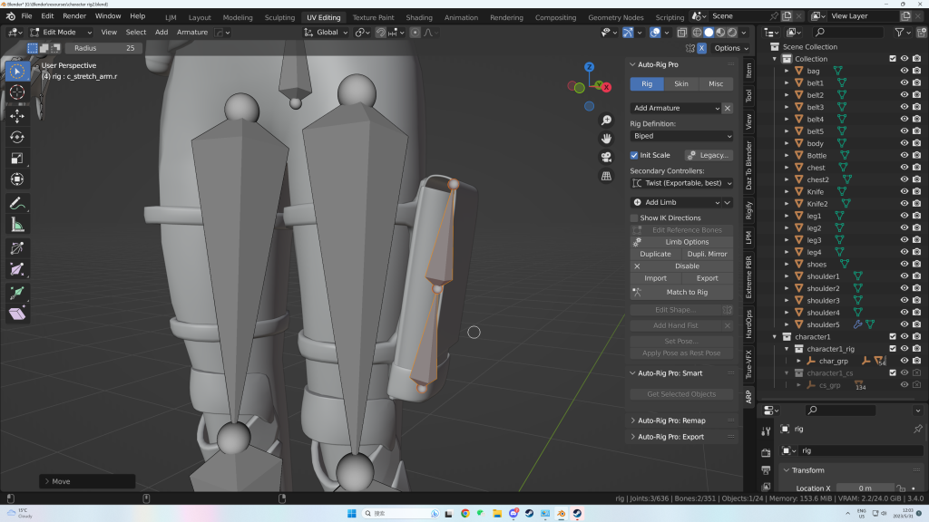Switch to Shading workspace tab
This screenshot has width=929, height=522.
[419, 17]
